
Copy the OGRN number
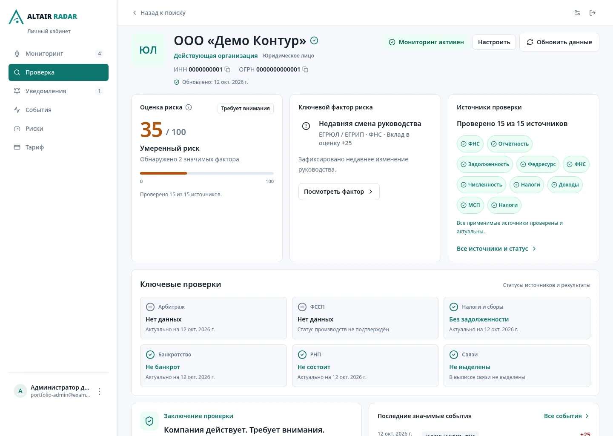[305, 69]
